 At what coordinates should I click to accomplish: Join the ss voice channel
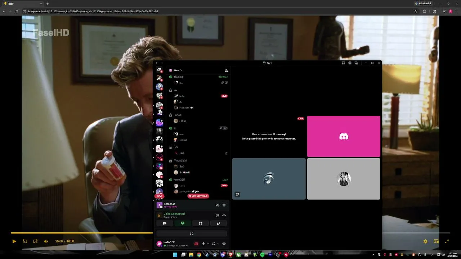(198, 128)
